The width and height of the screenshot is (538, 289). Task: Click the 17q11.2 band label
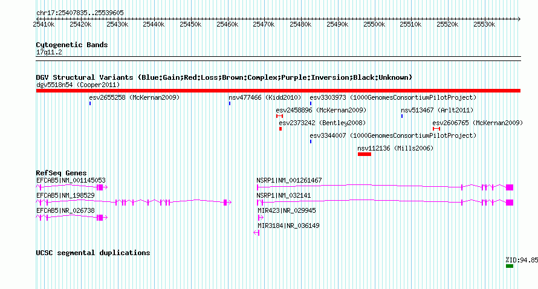tap(49, 52)
